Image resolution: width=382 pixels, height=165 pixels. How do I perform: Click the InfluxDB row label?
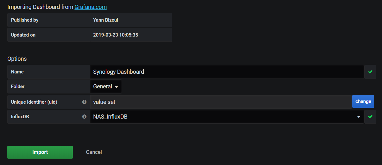(x=20, y=117)
